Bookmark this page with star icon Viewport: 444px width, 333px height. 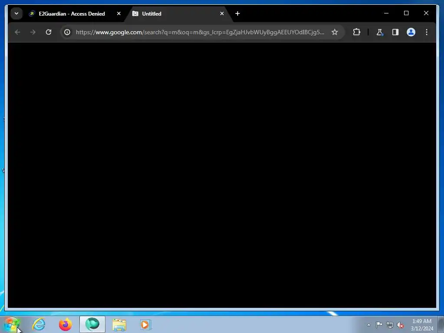coord(335,32)
